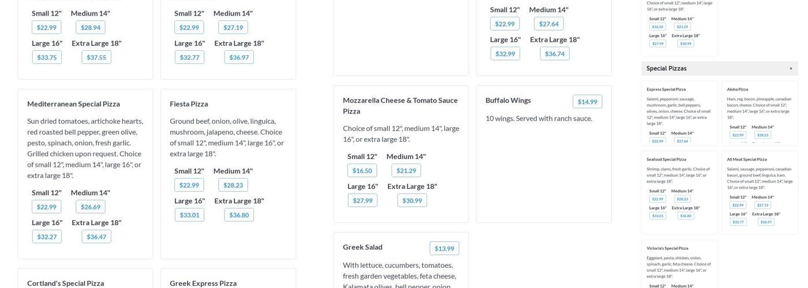Add Greek Salad for $13.99
This screenshot has height=288, width=808.
[x=444, y=249]
